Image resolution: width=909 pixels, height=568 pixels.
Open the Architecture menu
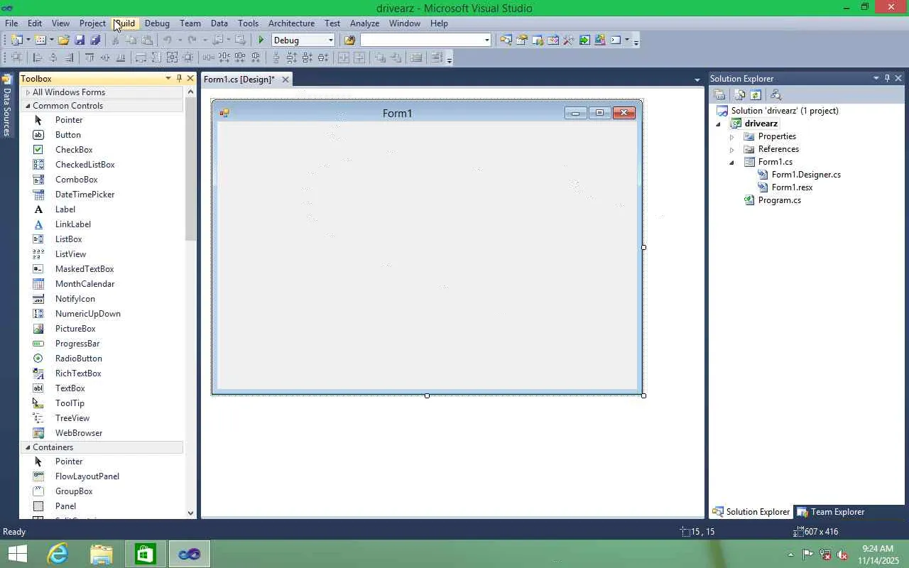291,23
